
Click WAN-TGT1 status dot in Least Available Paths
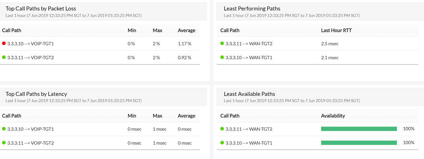[x=222, y=143]
